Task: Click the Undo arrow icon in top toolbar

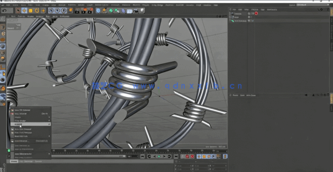Action: tap(5, 11)
